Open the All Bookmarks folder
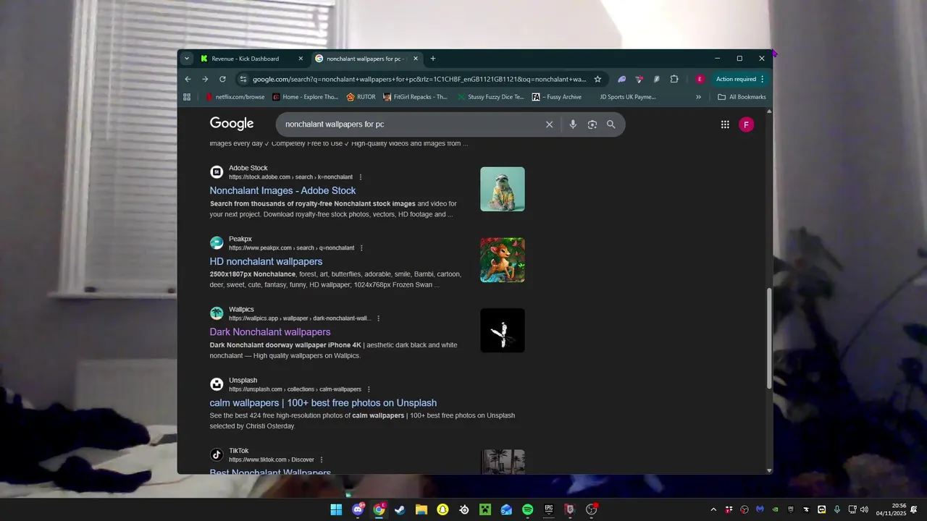The image size is (927, 521). coord(742,96)
